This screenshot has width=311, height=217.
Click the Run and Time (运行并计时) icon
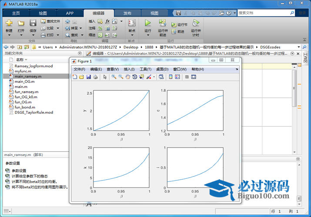click(x=196, y=23)
